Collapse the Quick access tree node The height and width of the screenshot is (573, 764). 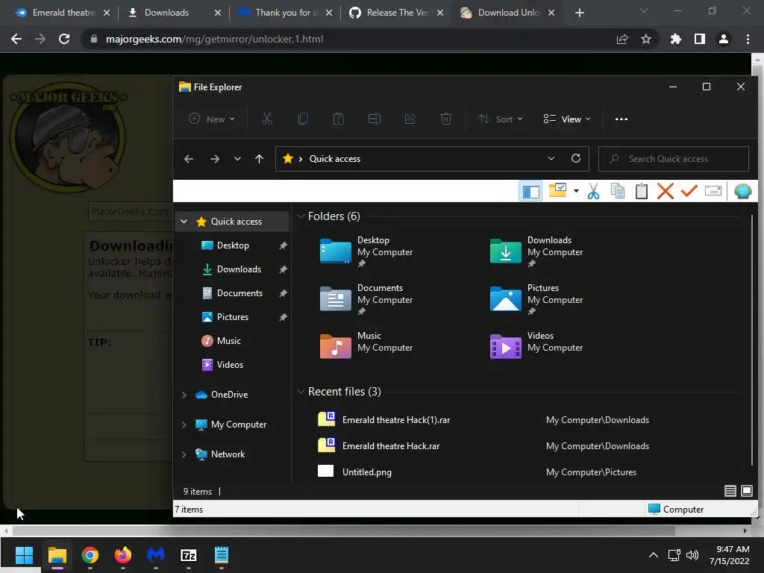pos(184,222)
